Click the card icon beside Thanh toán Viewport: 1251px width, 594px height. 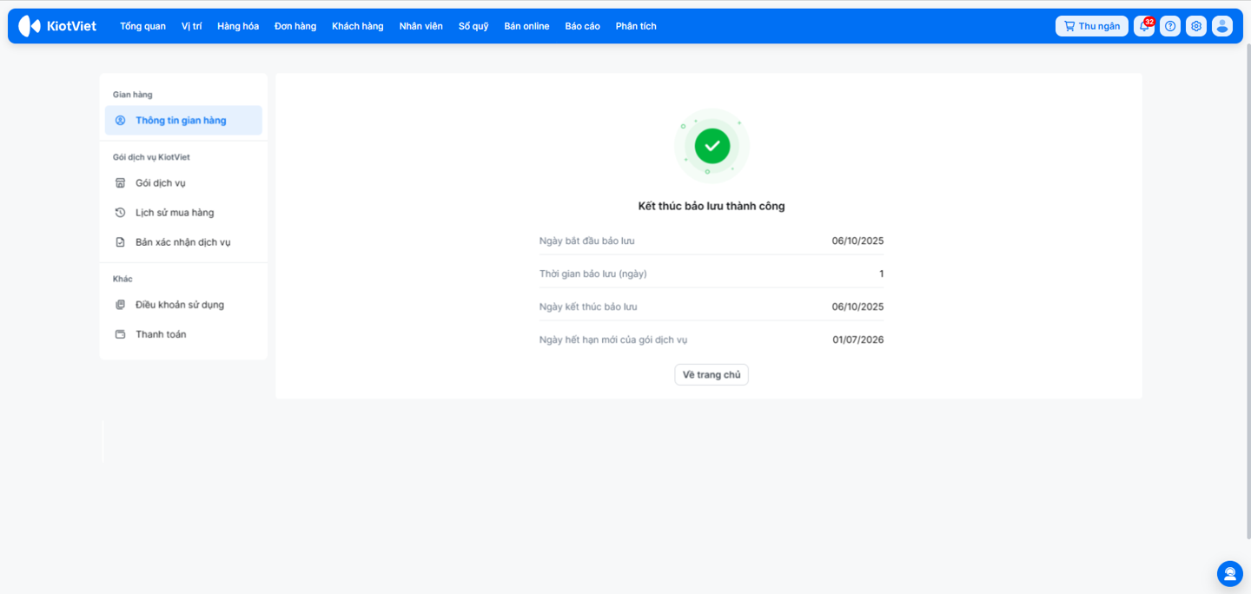pyautogui.click(x=121, y=334)
